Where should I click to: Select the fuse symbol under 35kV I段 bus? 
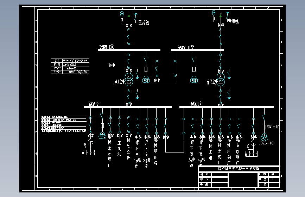point(146,69)
